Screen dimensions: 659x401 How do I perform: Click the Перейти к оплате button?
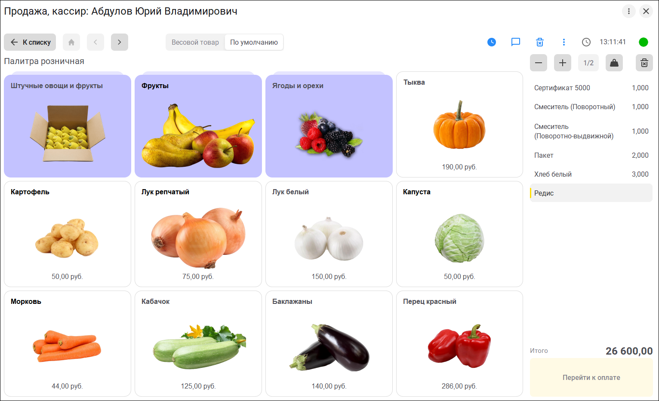pos(591,377)
